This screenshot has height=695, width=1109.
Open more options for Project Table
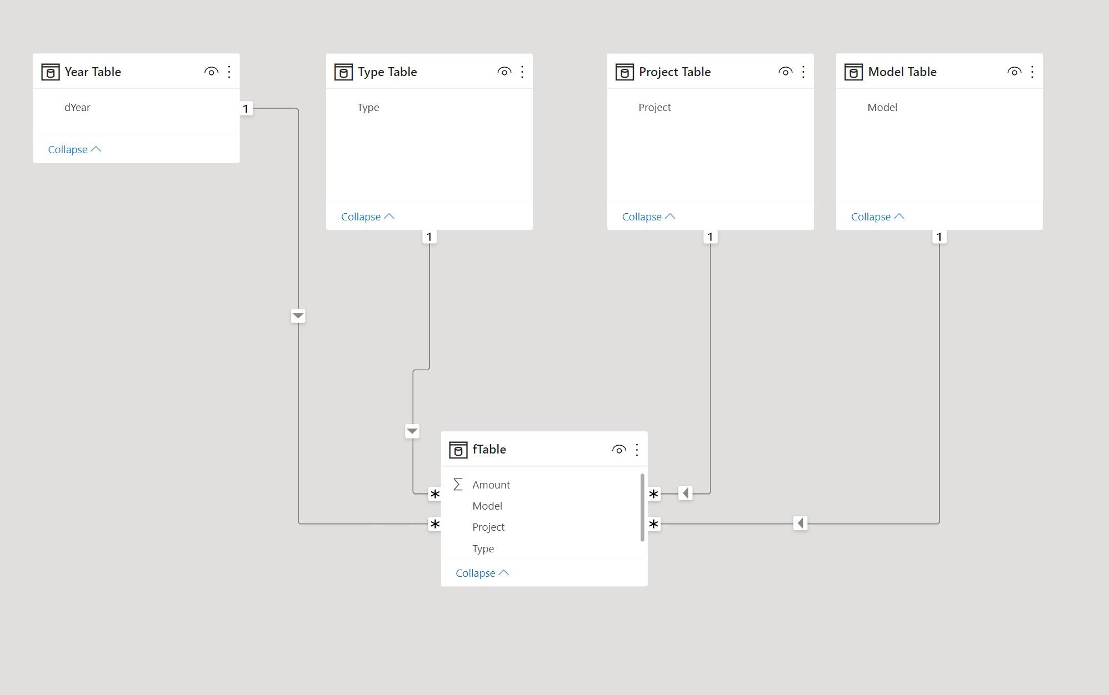coord(803,72)
